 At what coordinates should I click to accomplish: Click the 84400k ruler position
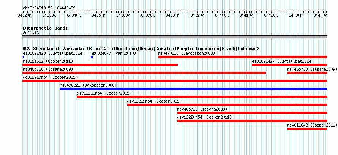click(x=222, y=15)
